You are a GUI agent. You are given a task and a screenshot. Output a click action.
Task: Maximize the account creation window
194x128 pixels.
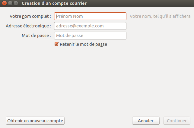(16, 3)
